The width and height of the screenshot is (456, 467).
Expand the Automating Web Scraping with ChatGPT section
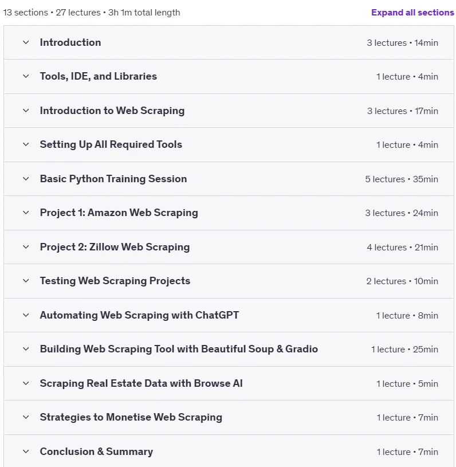(229, 315)
